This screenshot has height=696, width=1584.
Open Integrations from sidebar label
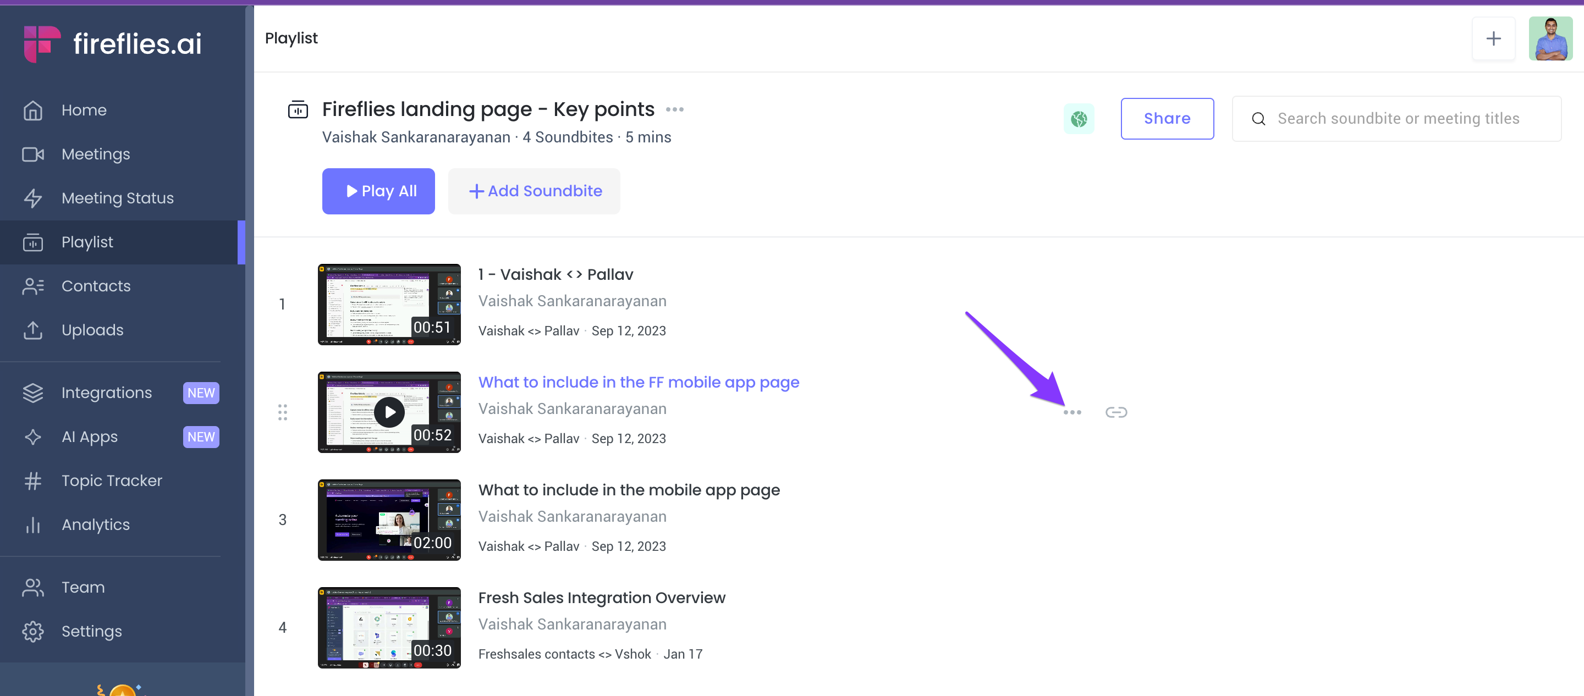tap(106, 393)
